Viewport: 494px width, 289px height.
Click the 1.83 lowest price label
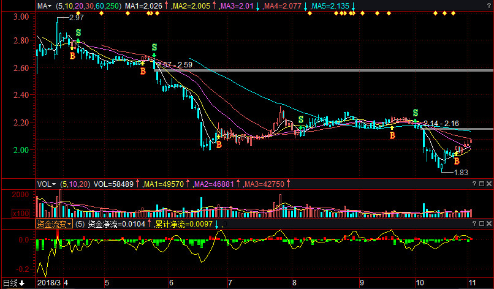click(x=461, y=173)
